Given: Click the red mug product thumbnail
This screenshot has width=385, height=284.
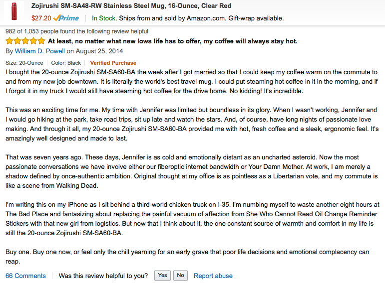Looking at the screenshot, I should pos(13,12).
